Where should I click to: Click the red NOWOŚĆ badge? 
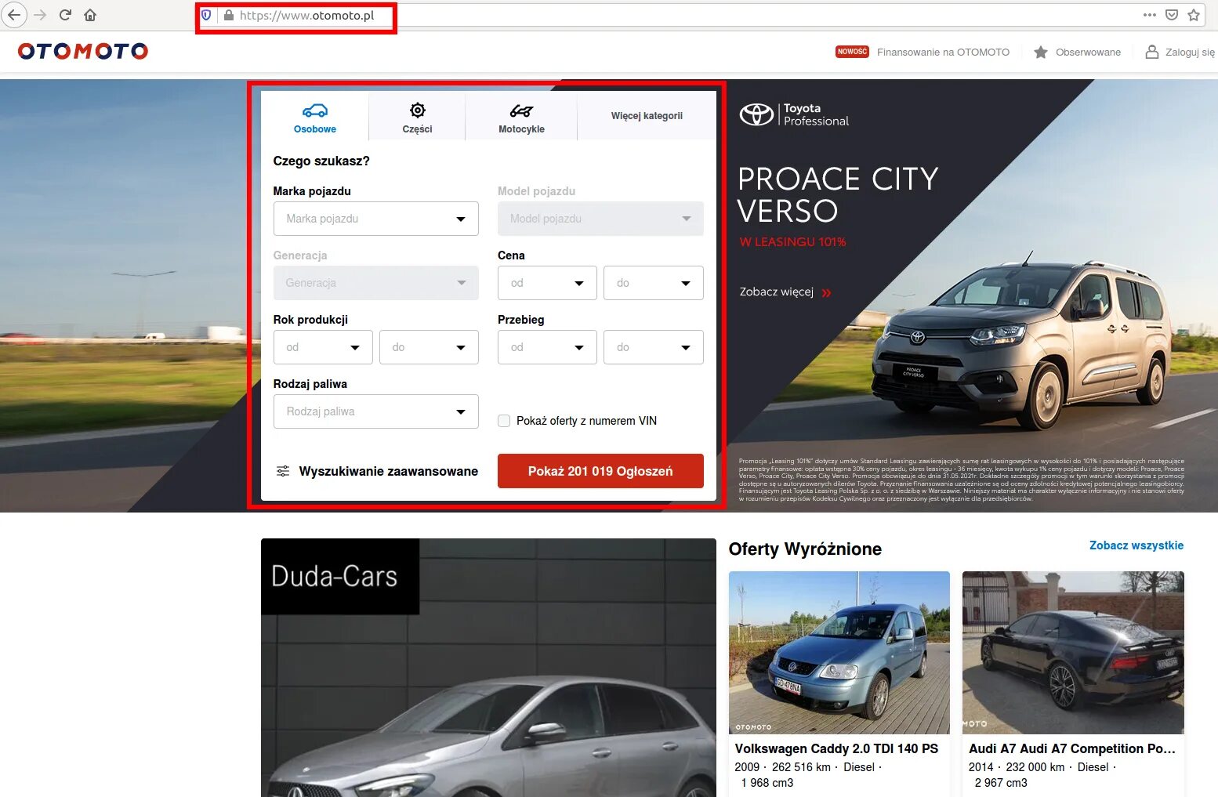tap(852, 52)
